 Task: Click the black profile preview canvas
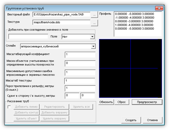[130, 68]
